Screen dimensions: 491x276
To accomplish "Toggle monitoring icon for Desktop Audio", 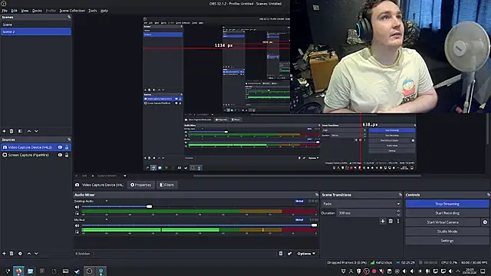I will [77, 213].
